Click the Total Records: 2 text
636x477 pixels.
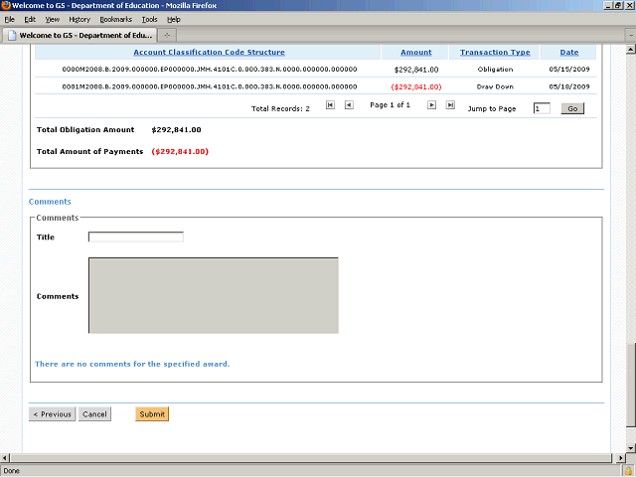point(280,108)
